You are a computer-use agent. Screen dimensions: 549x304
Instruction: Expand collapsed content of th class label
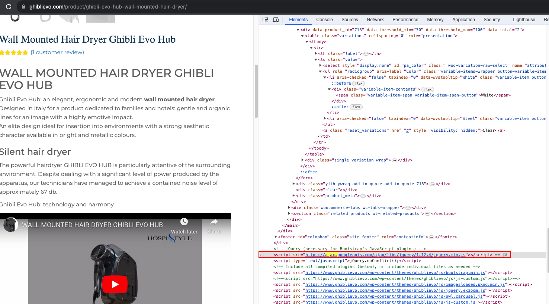(366, 54)
